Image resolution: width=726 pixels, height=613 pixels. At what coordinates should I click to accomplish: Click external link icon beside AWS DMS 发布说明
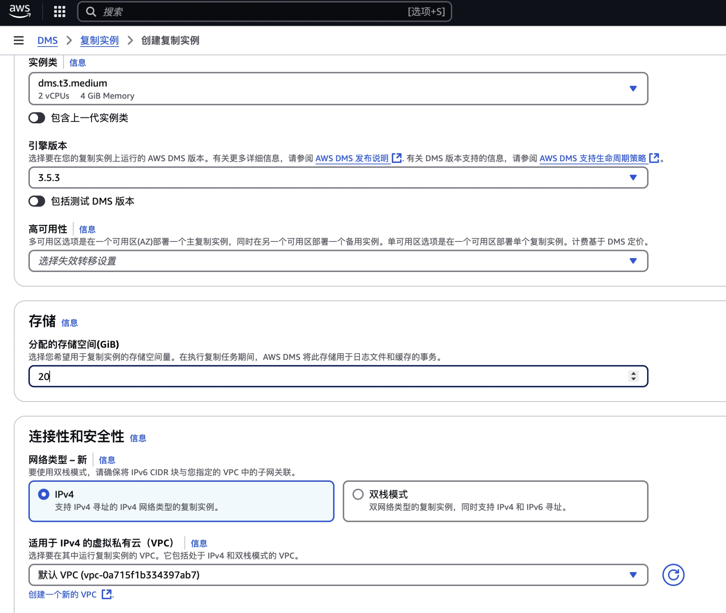(x=396, y=158)
